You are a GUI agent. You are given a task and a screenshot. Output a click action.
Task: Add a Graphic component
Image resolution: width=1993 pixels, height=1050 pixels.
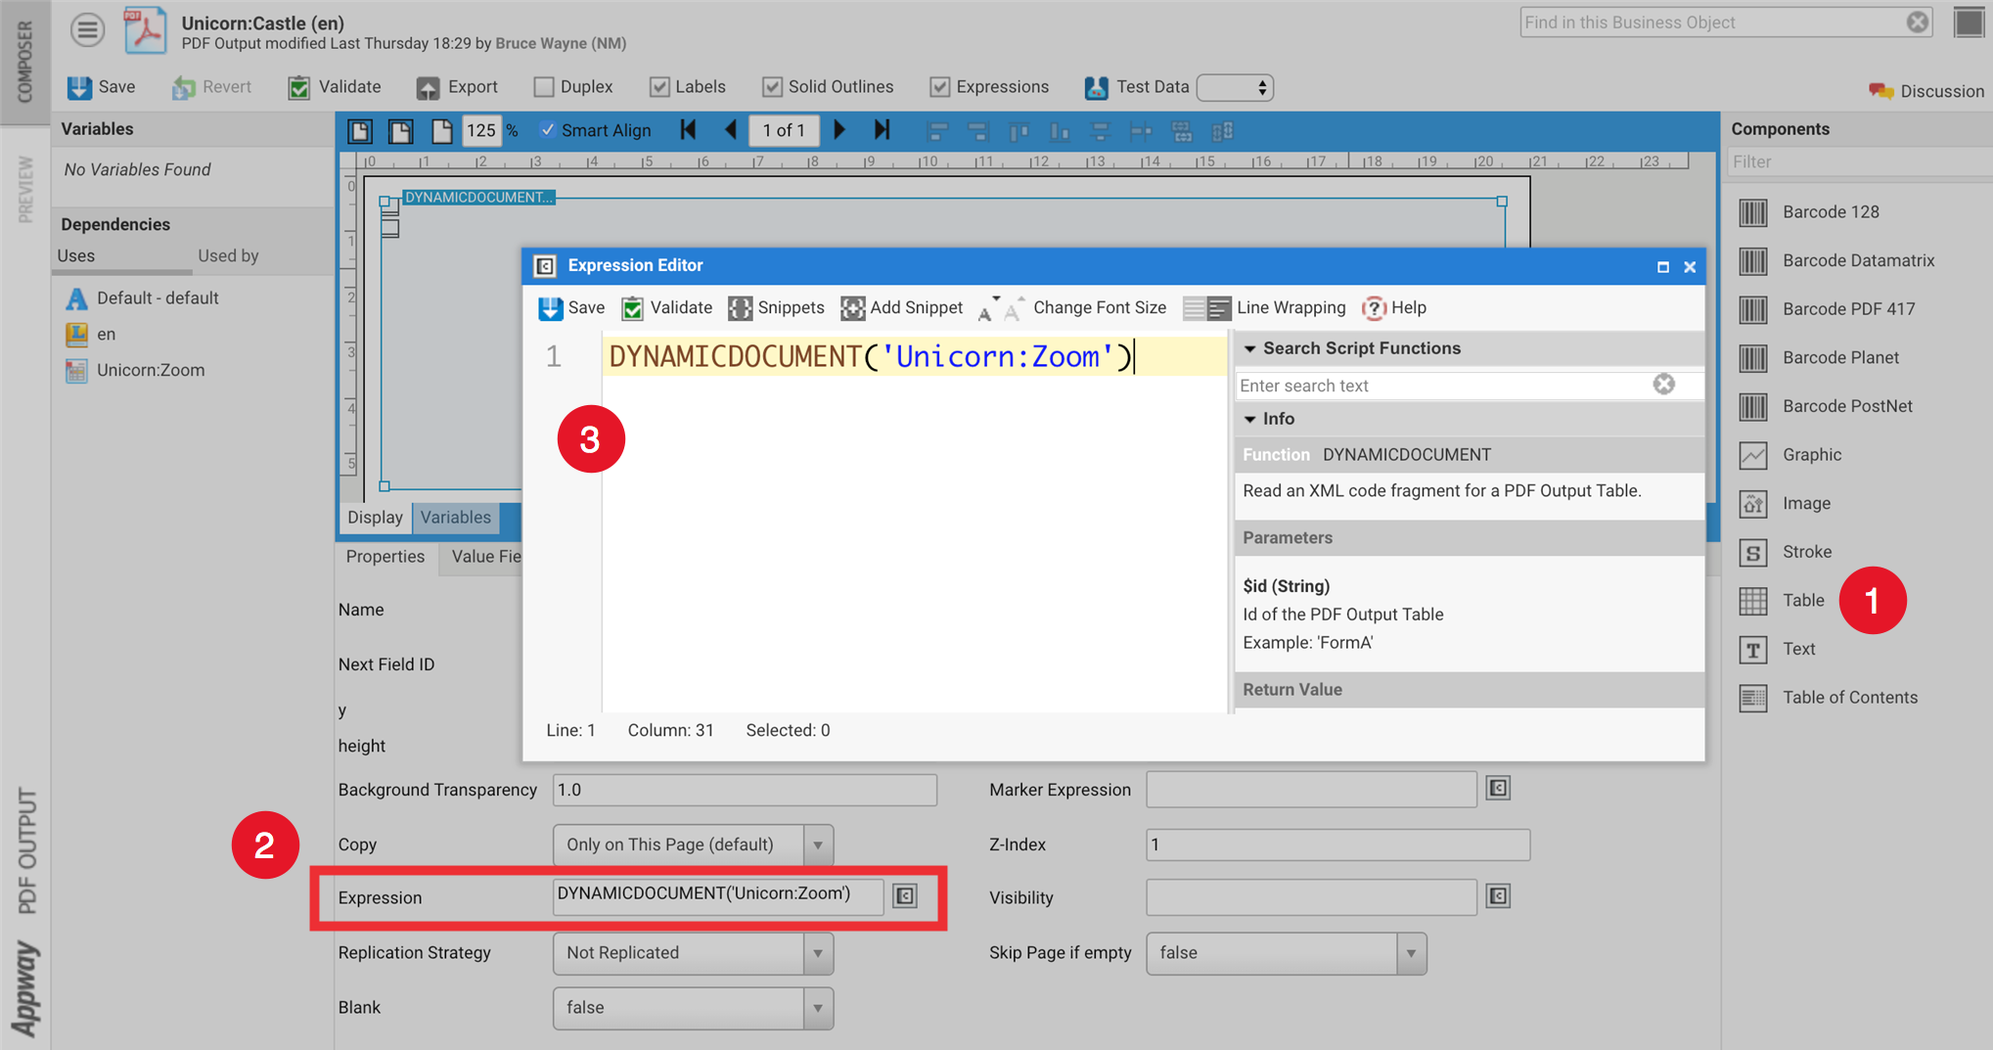point(1811,454)
